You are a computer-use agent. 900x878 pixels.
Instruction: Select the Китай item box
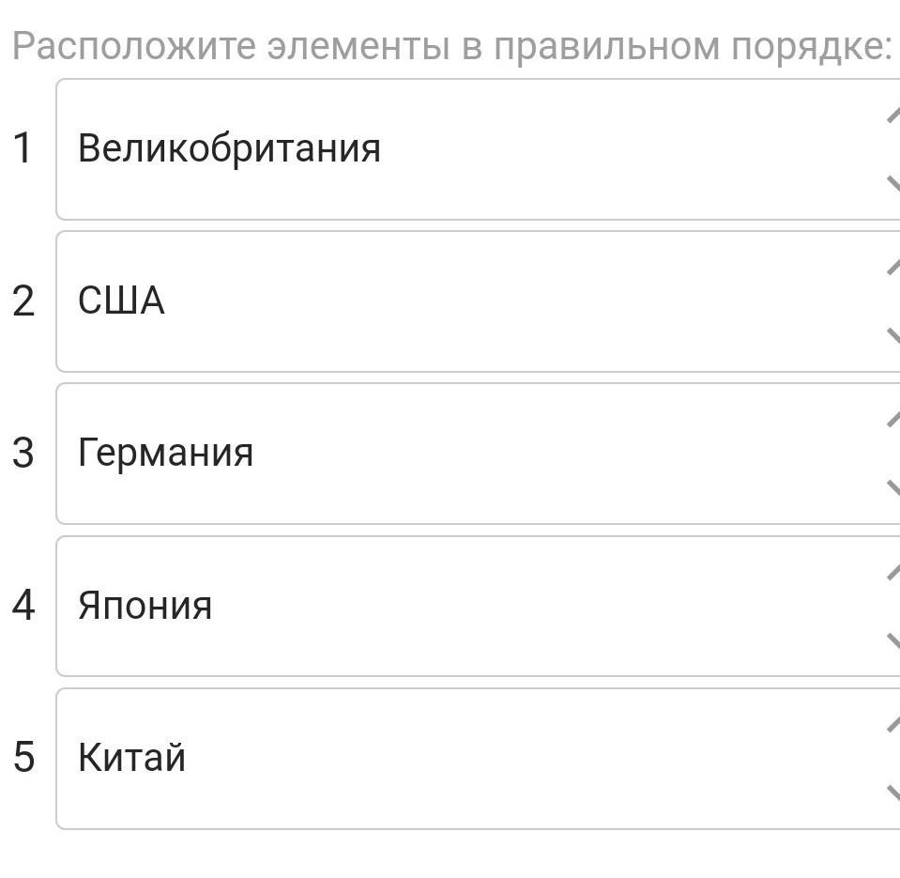(x=478, y=759)
